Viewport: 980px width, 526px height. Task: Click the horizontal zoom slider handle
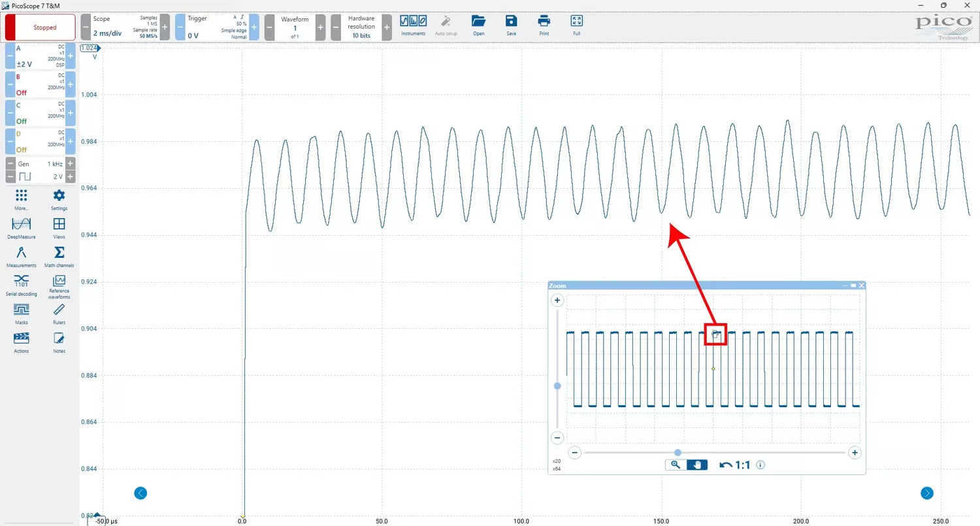pyautogui.click(x=678, y=453)
